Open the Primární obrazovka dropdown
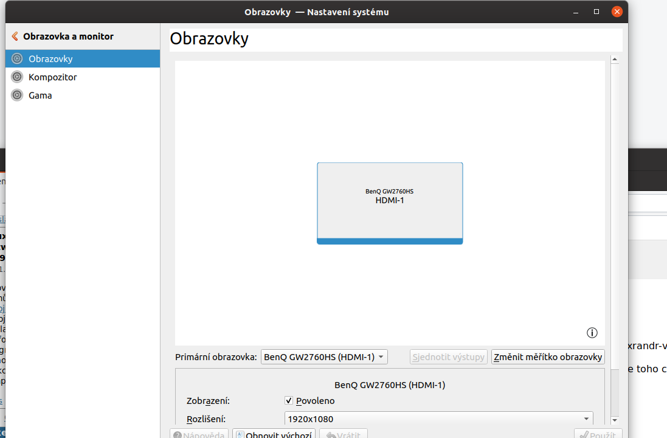 tap(324, 357)
